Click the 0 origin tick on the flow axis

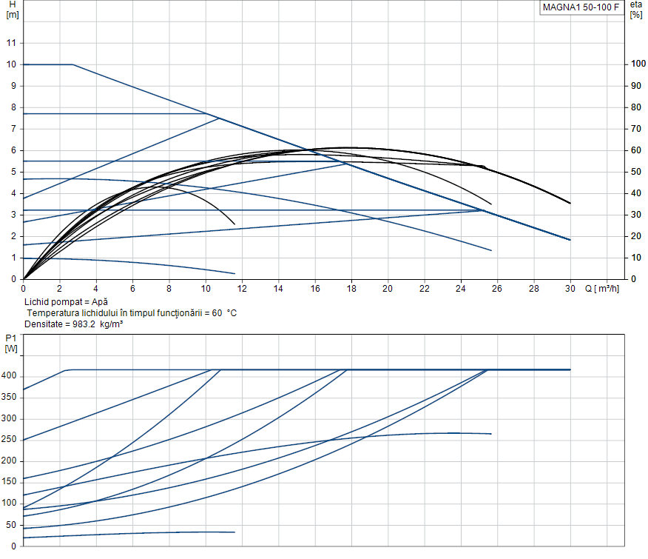pyautogui.click(x=24, y=288)
